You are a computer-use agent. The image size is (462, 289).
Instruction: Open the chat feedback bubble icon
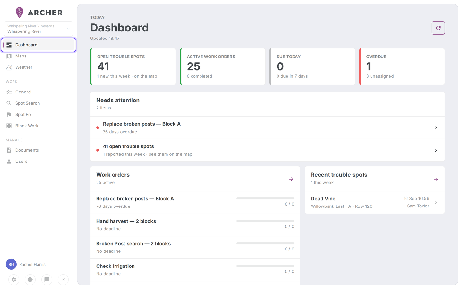(47, 280)
